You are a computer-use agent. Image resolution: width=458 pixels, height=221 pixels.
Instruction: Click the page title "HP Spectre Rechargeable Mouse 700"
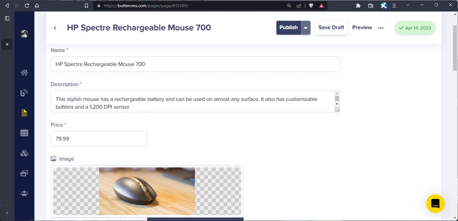pyautogui.click(x=139, y=27)
